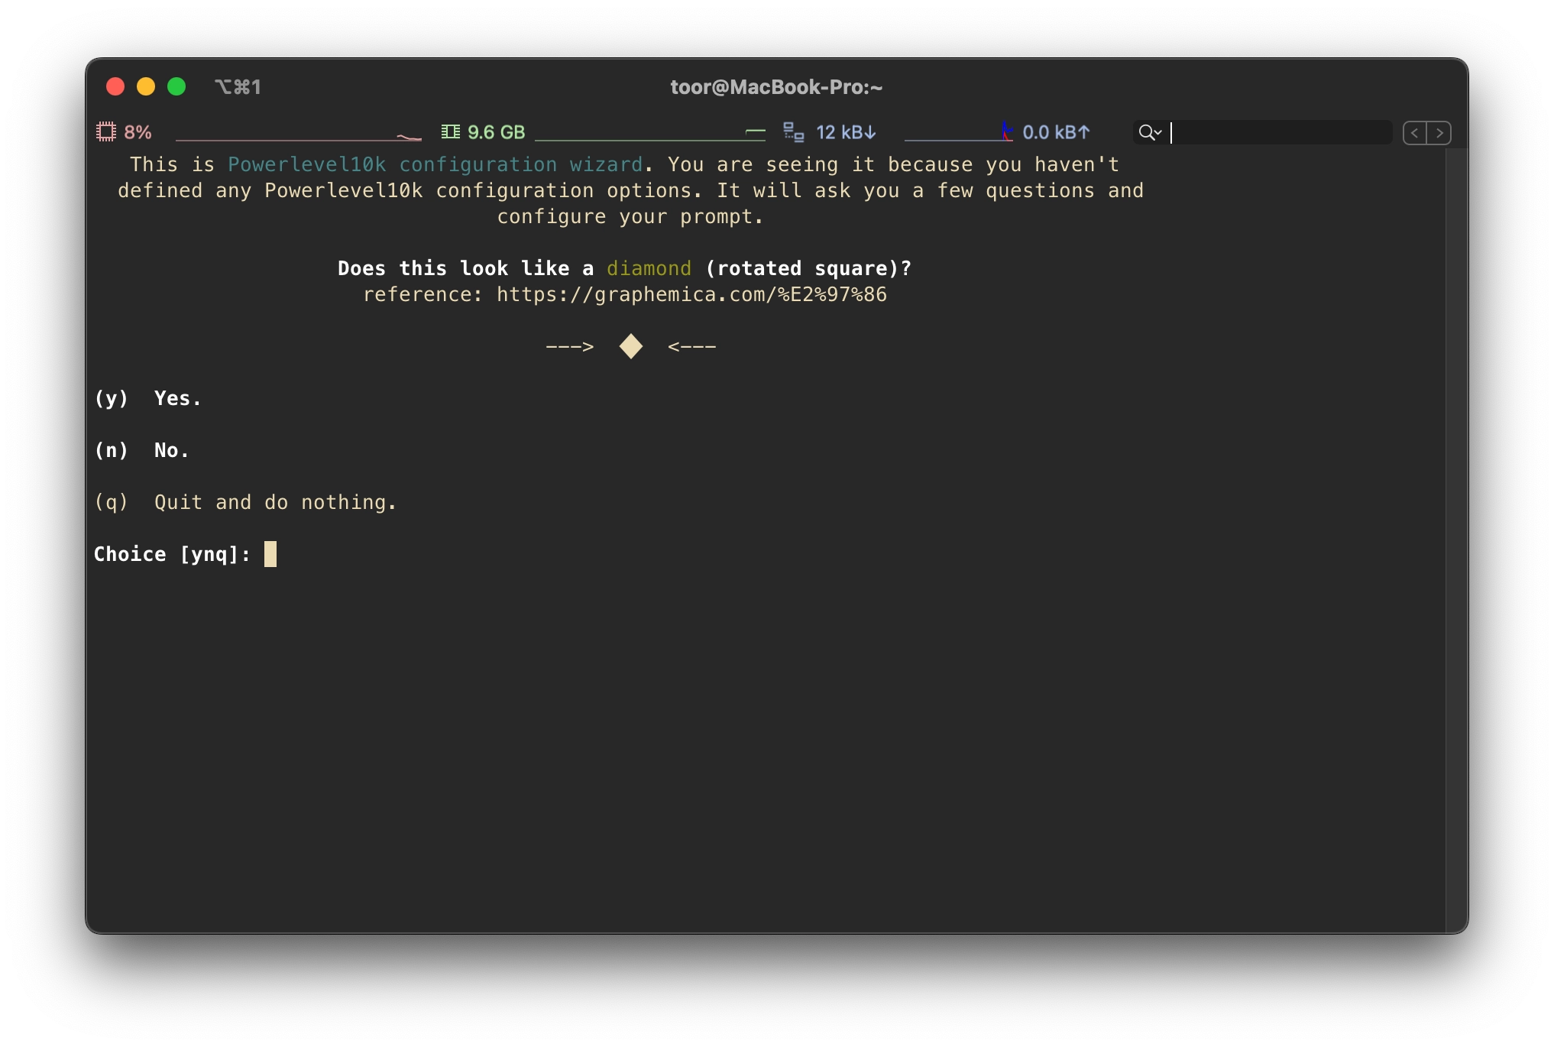Click the ⌥⌘1 window shortcut label
Viewport: 1554px width, 1047px height.
pos(238,87)
